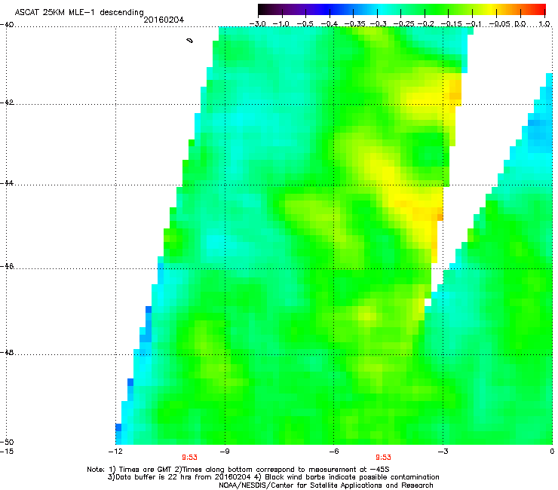This screenshot has width=558, height=490.
Task: Select the date "20160204" below the title
Action: [x=164, y=20]
